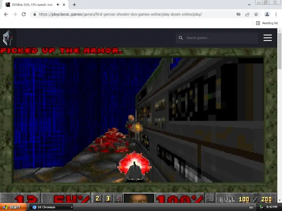Click the vertical scrollbar thumb
282x211 pixels.
click(x=280, y=51)
